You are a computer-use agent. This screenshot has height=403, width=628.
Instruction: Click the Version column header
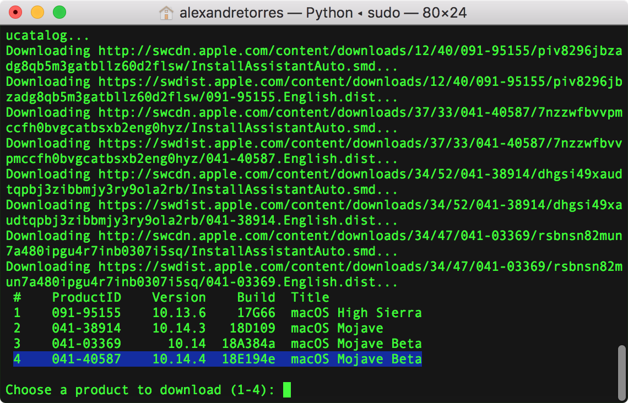179,297
